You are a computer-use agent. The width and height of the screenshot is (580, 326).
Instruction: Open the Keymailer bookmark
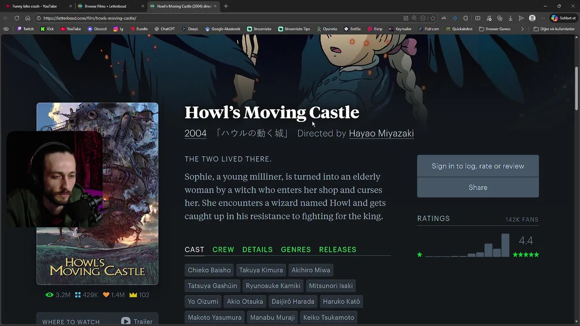(x=400, y=29)
